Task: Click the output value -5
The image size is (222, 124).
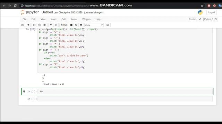Action: tap(43, 75)
